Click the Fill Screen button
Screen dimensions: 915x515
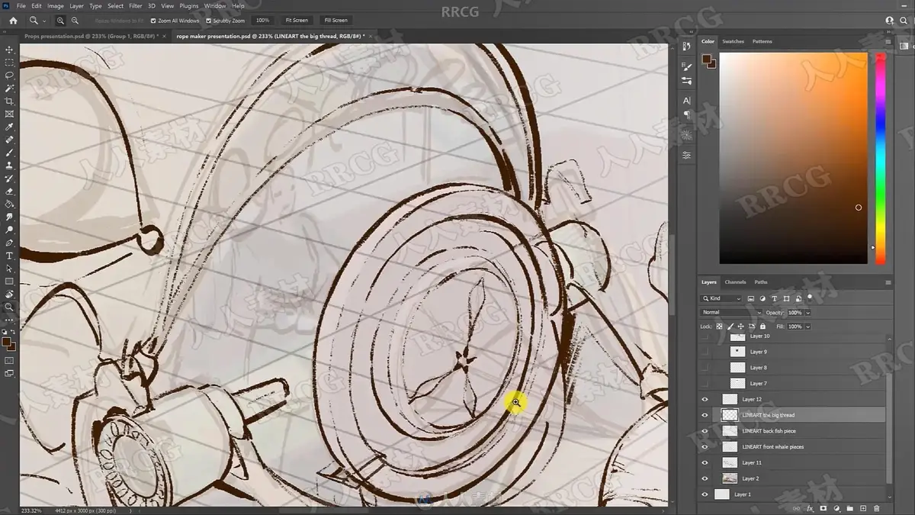click(335, 21)
